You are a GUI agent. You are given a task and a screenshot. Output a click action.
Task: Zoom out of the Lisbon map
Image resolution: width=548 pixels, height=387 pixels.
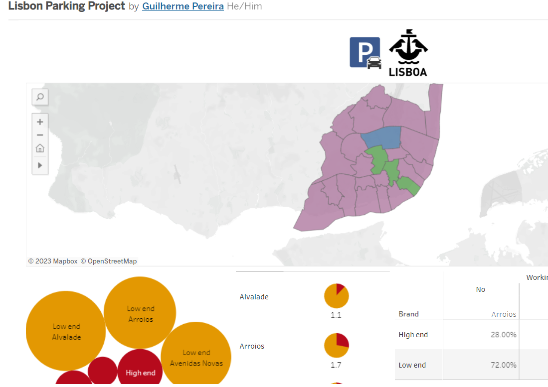click(40, 135)
